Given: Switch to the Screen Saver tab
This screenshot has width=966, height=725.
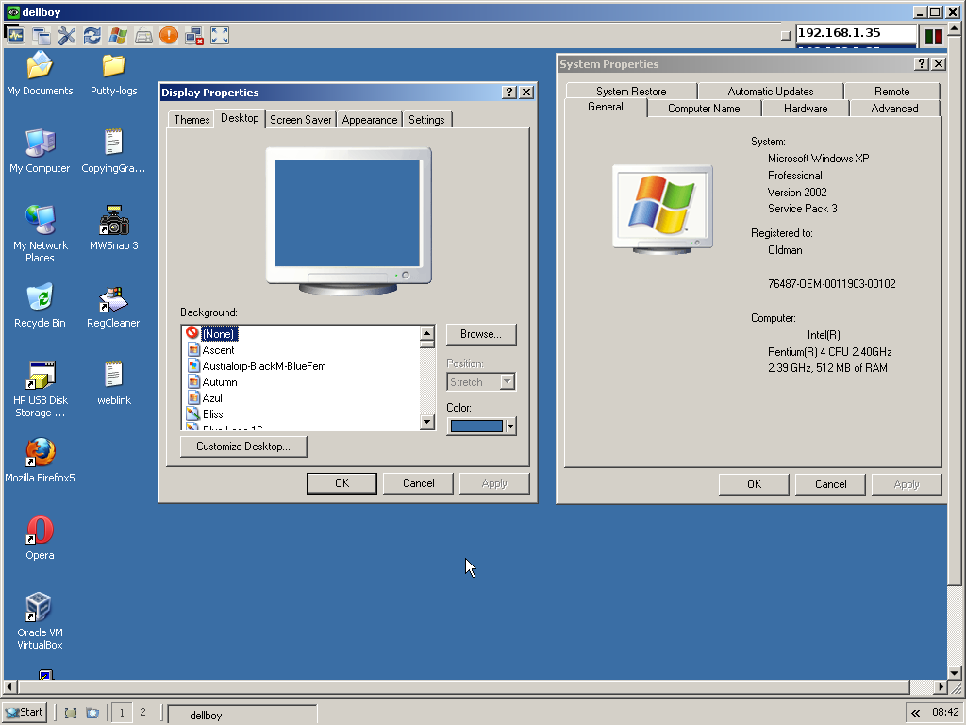Looking at the screenshot, I should (301, 120).
